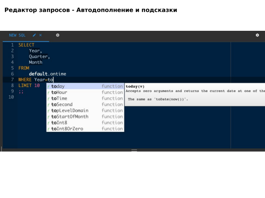Click the function icon next to toHour
The height and width of the screenshot is (198, 265).
tap(49, 92)
